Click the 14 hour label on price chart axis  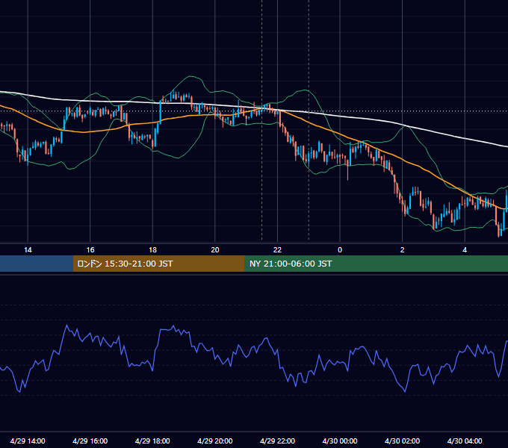[x=28, y=250]
